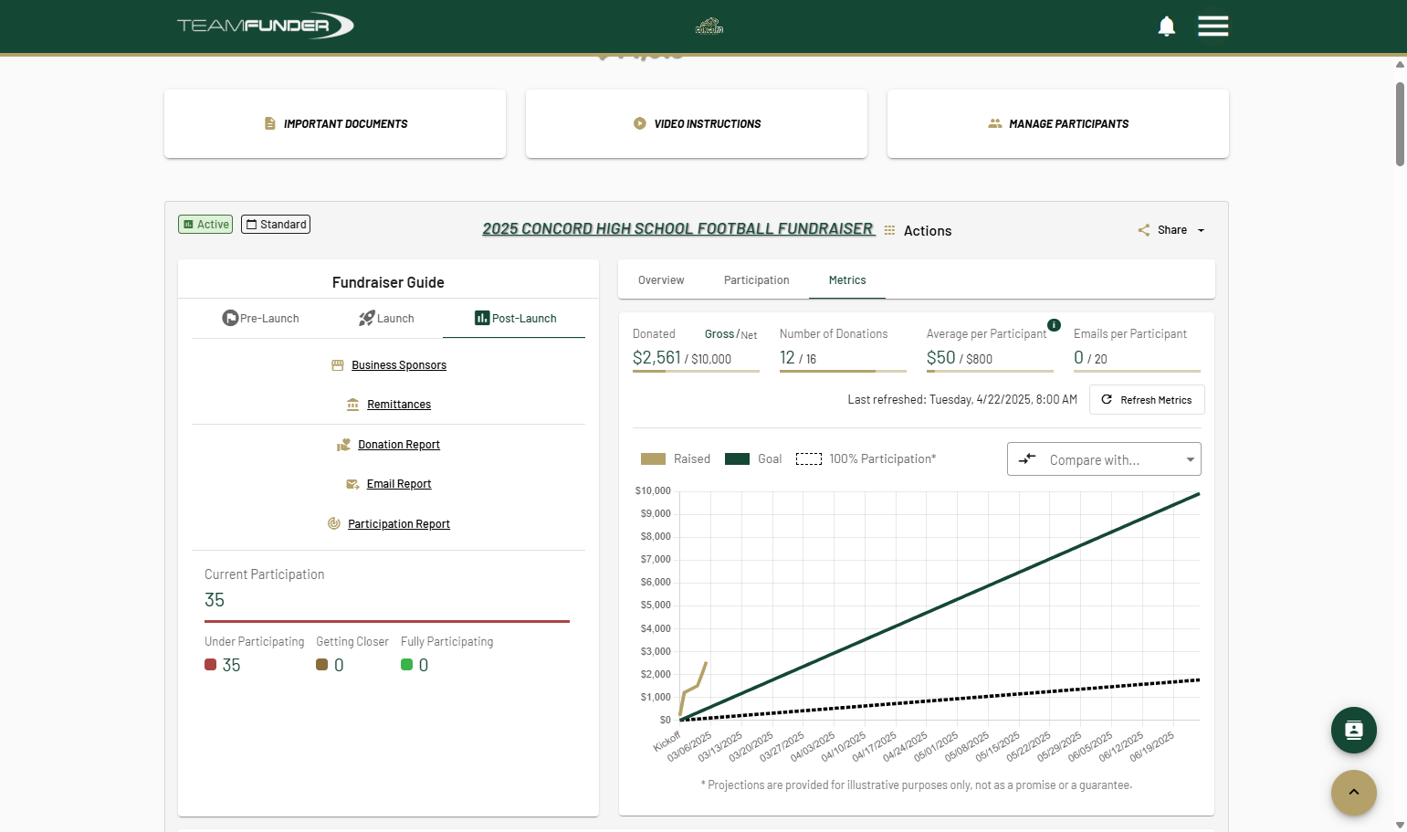Click the Business Sponsors storefront icon
1407x832 pixels.
point(338,365)
